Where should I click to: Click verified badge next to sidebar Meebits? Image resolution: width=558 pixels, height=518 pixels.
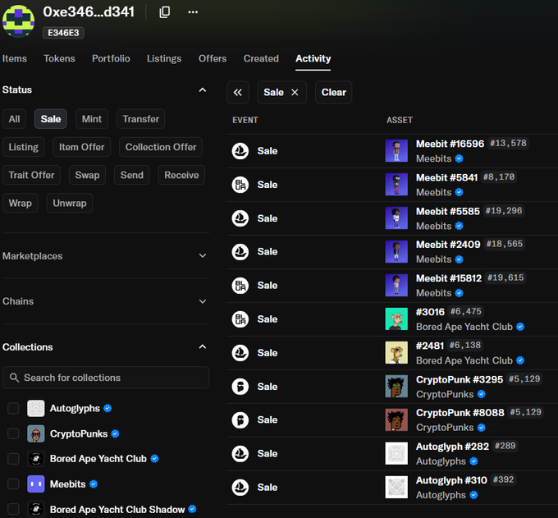tap(94, 484)
